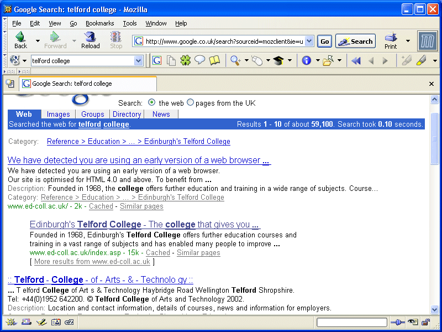Open the Window menu
Image resolution: width=442 pixels, height=332 pixels.
pos(156,23)
